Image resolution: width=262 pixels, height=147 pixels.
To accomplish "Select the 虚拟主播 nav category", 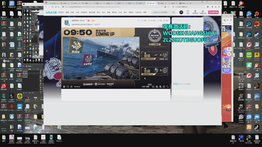I will click(x=92, y=12).
